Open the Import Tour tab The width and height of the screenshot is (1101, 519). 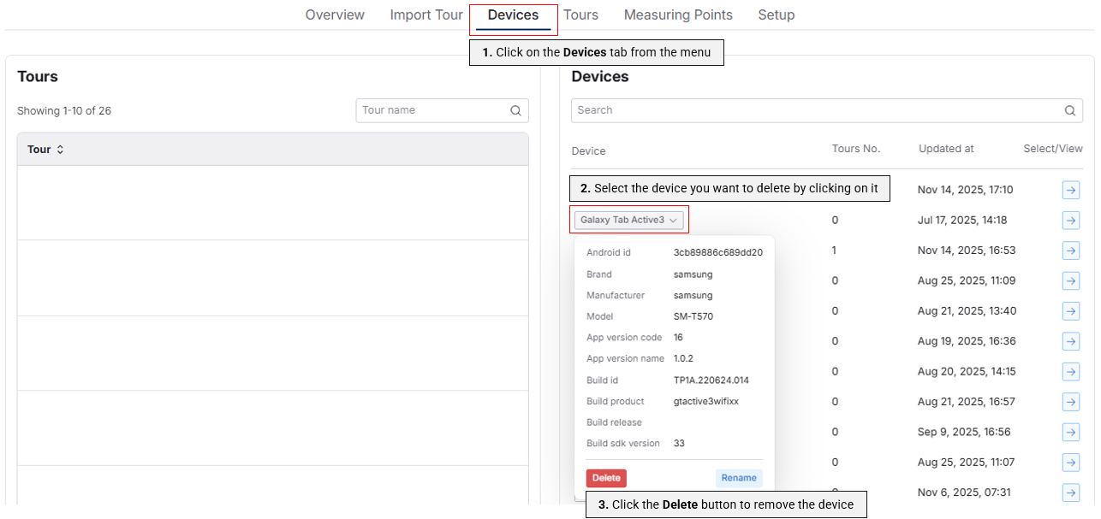(x=426, y=15)
